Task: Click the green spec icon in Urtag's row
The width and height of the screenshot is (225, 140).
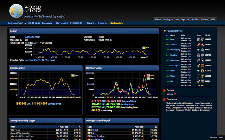Action: pos(202,76)
